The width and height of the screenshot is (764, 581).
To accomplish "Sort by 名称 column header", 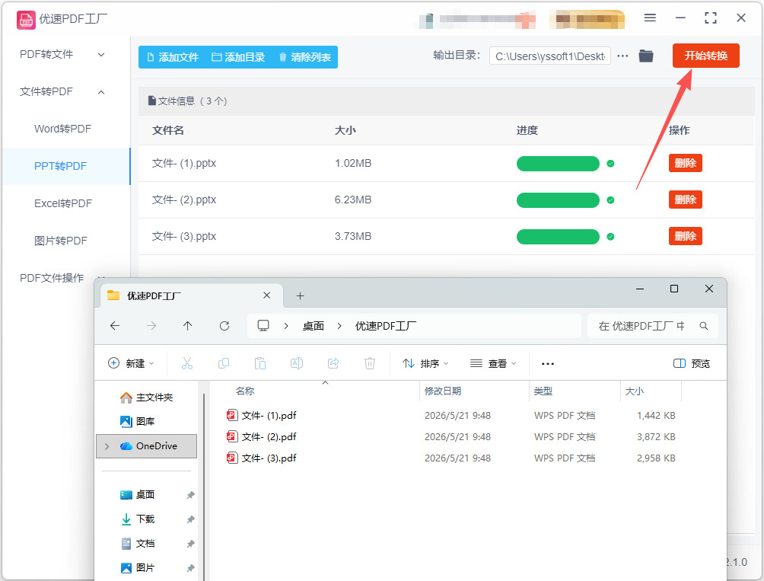I will (245, 391).
